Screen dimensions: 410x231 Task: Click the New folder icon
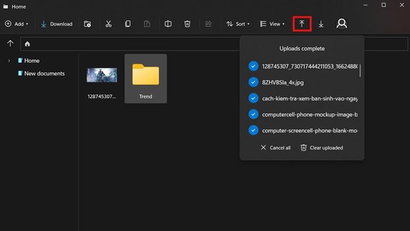coord(87,24)
